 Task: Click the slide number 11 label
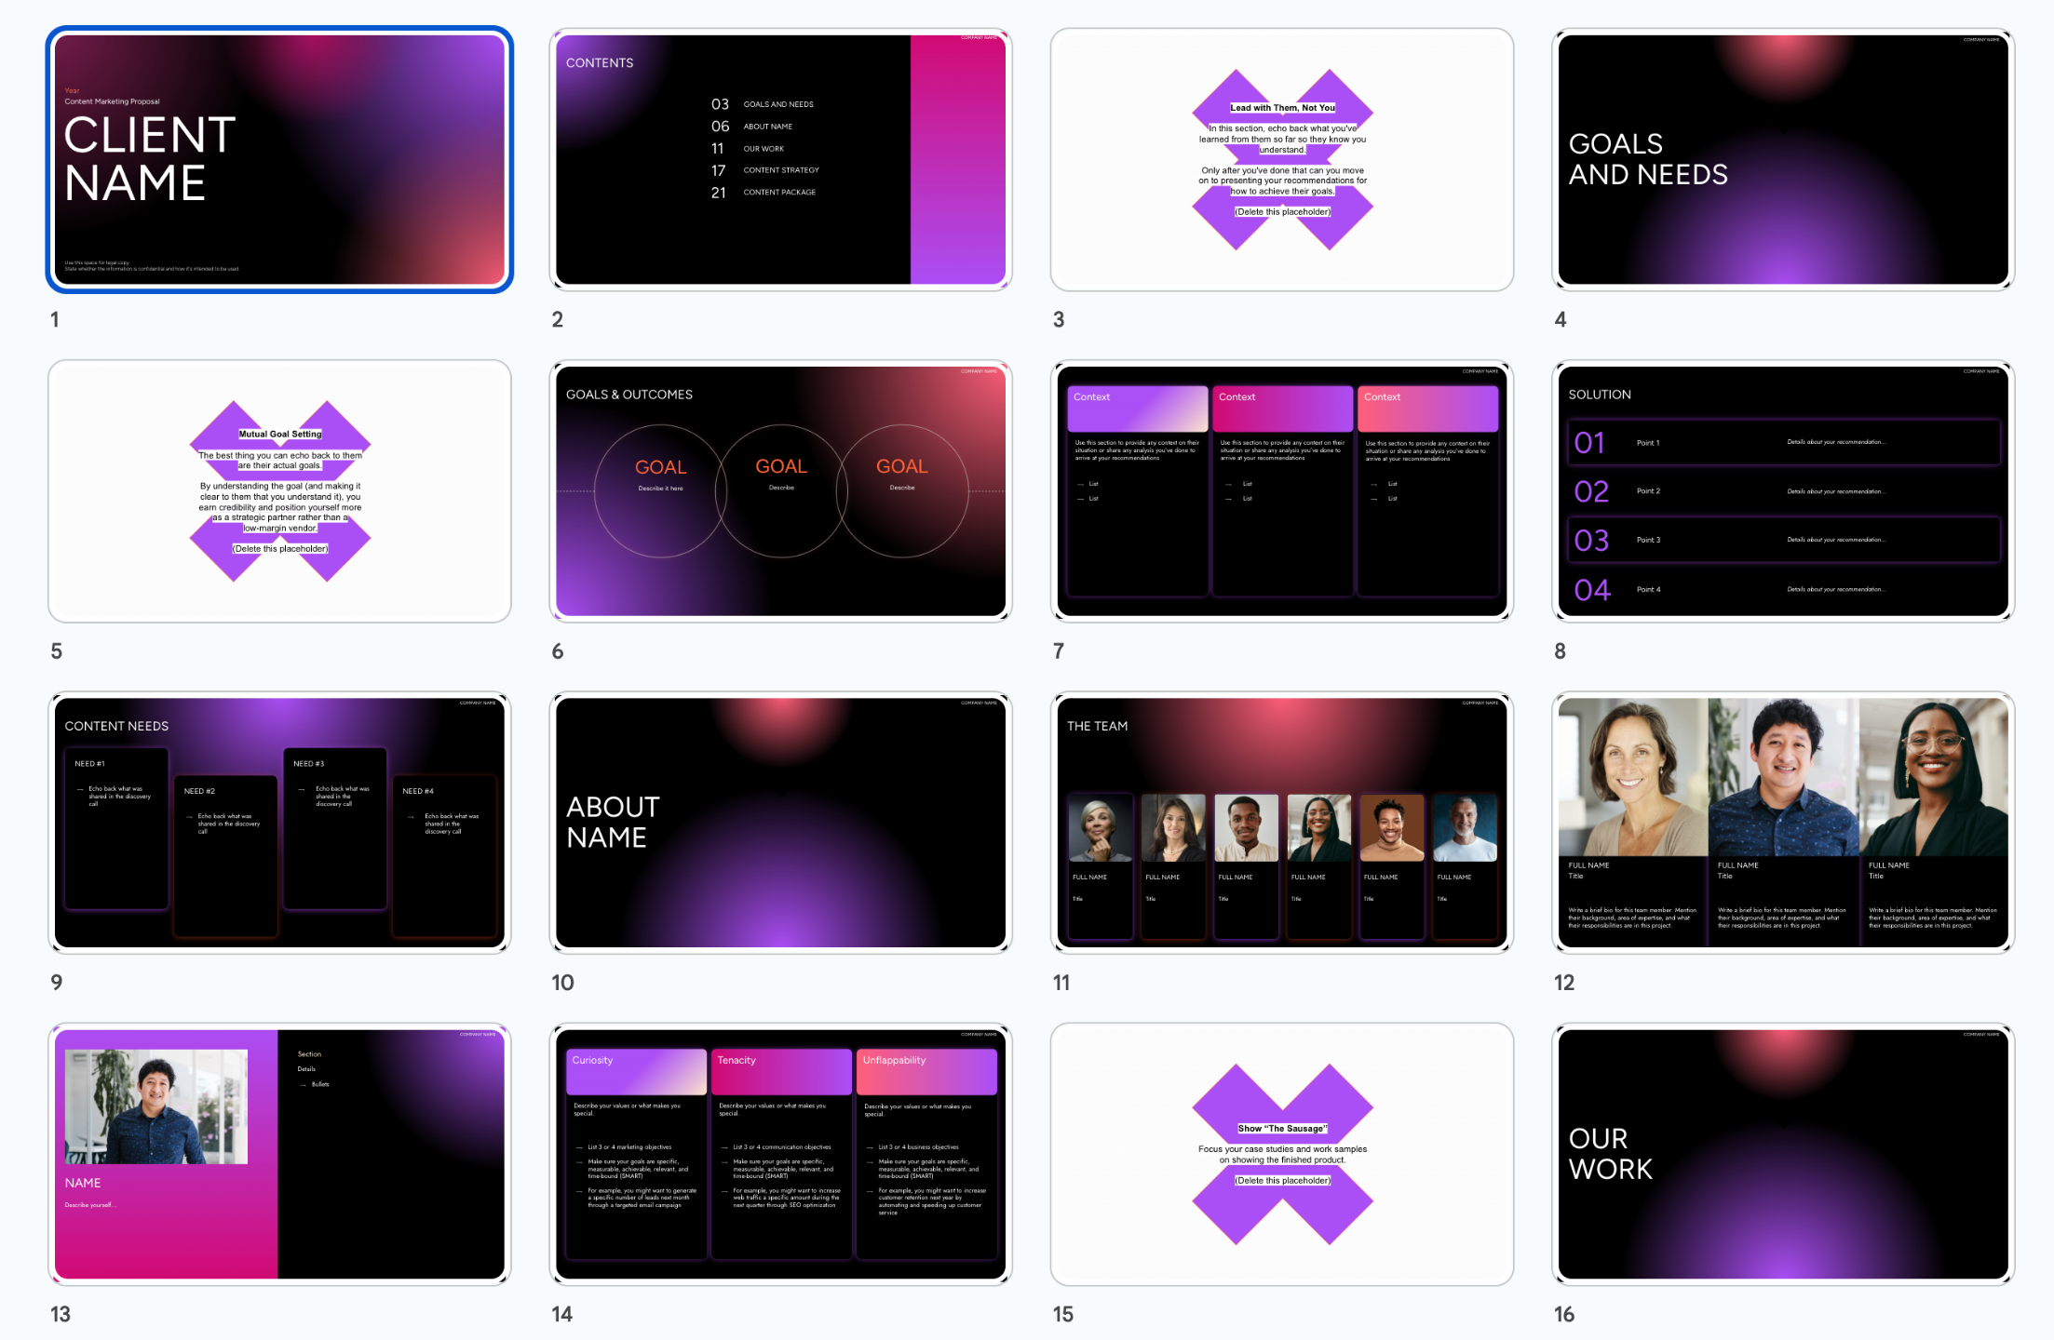[1061, 983]
